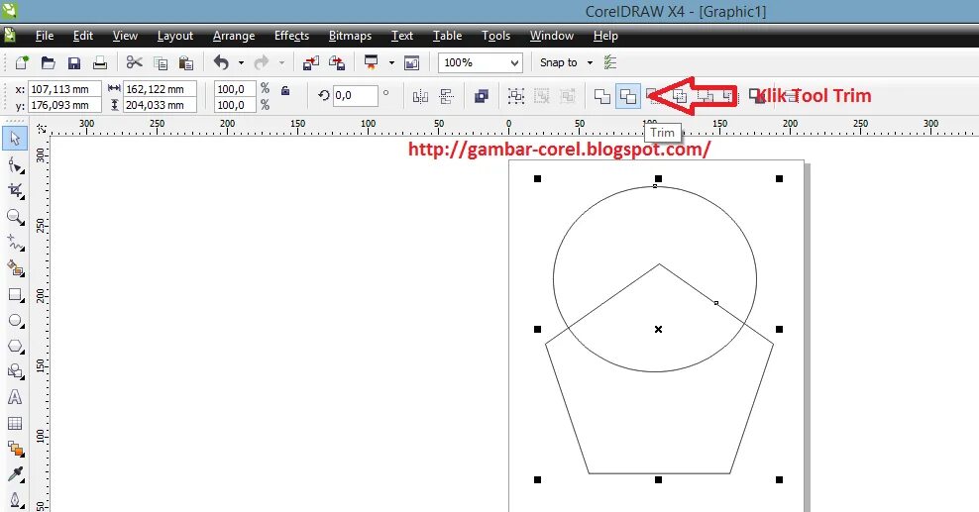Copy selection using the Copy icon
Viewport: 979px width, 512px height.
(x=161, y=62)
